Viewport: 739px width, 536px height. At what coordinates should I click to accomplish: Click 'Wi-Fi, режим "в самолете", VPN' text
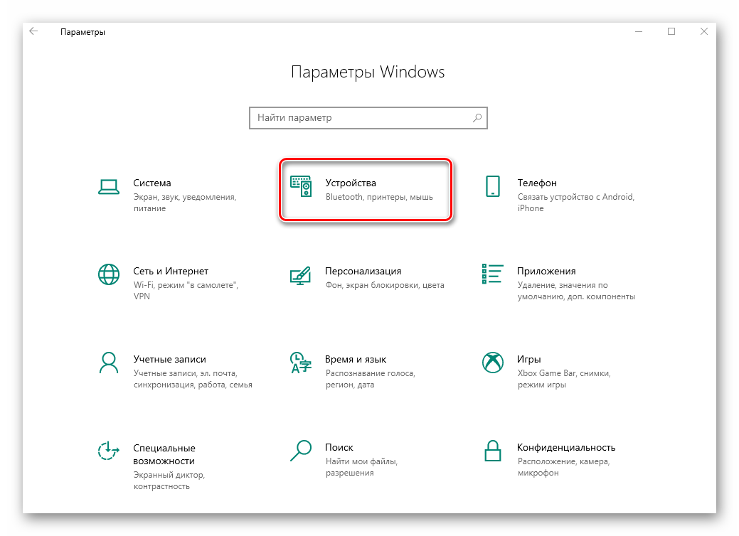(x=186, y=291)
